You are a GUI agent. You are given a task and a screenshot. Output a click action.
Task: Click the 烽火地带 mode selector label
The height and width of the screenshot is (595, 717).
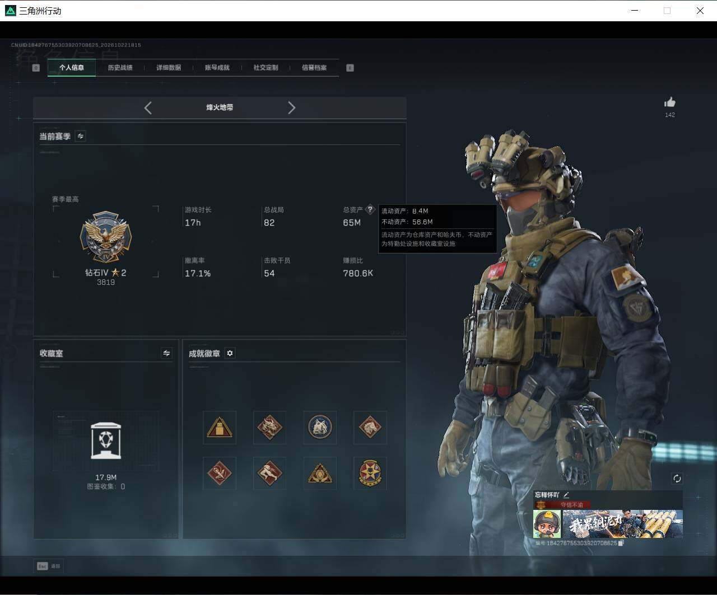pyautogui.click(x=220, y=107)
